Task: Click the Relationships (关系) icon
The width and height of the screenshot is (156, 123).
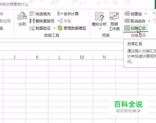Action: 60,21
